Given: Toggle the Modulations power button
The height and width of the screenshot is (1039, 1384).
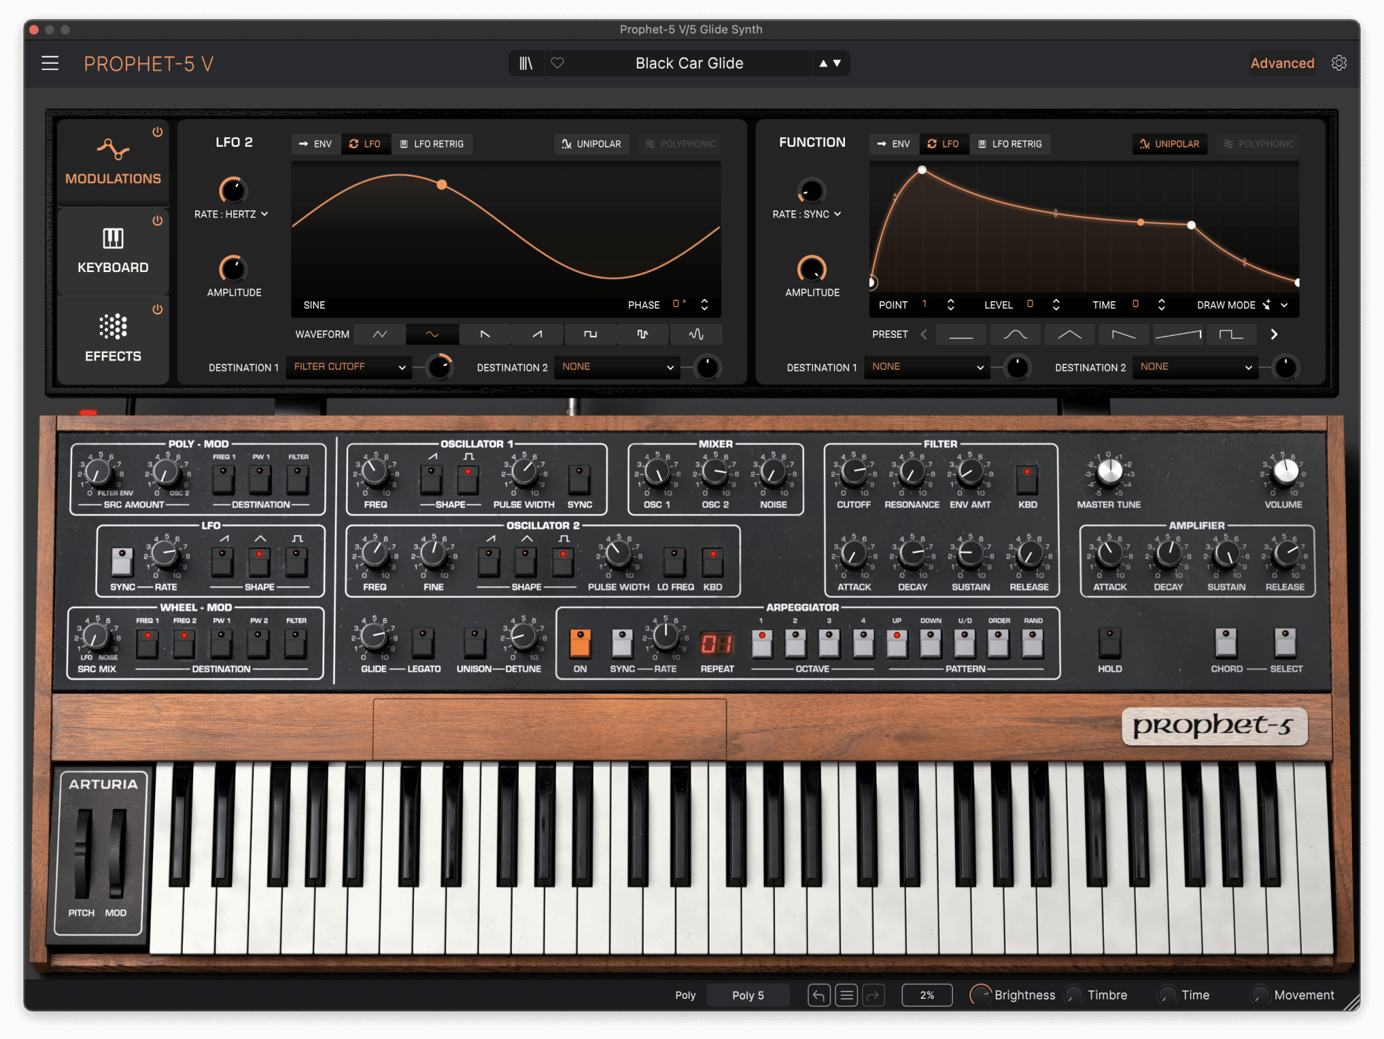Looking at the screenshot, I should 158,132.
